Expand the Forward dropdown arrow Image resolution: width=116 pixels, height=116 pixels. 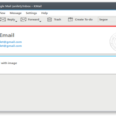40,21
